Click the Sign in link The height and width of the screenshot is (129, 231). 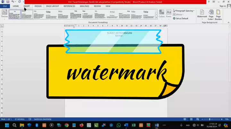click(x=222, y=6)
